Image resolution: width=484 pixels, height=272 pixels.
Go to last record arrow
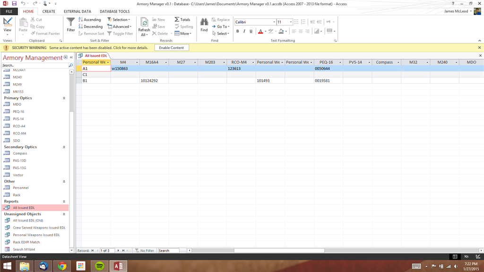(123, 251)
